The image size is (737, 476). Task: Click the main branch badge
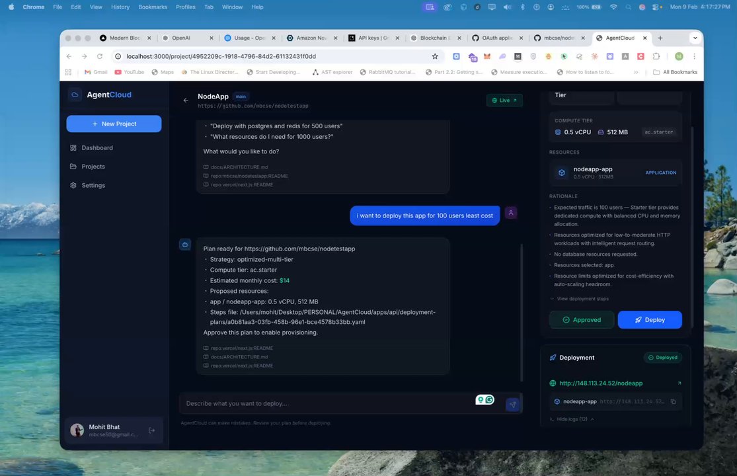point(241,97)
